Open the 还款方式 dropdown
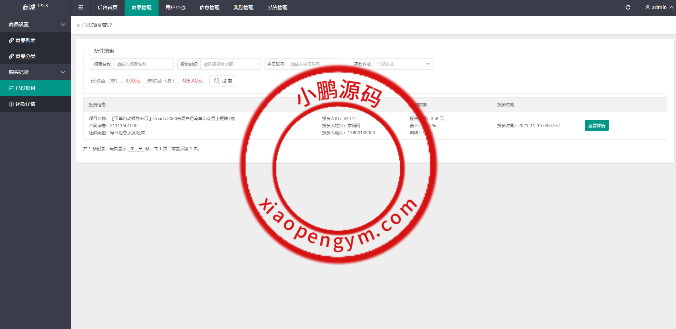 tap(403, 64)
